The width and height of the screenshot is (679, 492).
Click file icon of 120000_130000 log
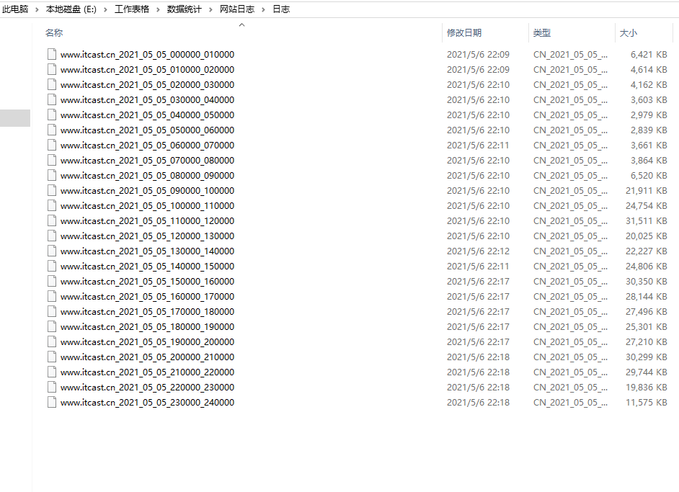(52, 236)
